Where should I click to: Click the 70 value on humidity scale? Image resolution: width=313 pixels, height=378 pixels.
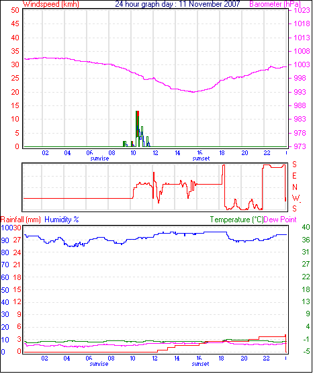pos(5,265)
